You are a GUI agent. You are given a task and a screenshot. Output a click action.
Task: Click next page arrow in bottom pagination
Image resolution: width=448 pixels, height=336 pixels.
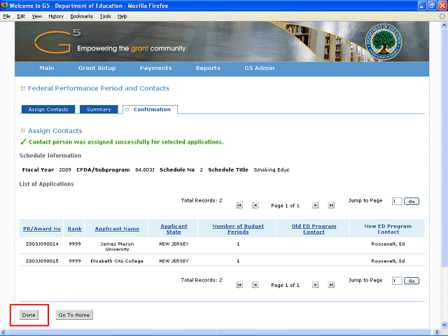tap(316, 285)
